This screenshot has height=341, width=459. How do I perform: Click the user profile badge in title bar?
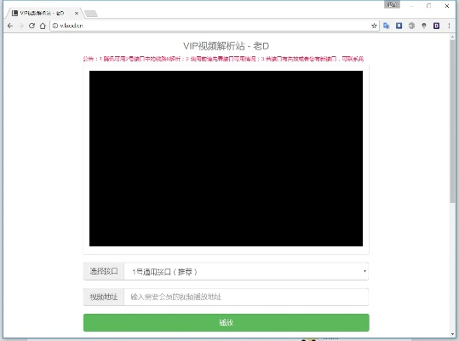pos(392,4)
